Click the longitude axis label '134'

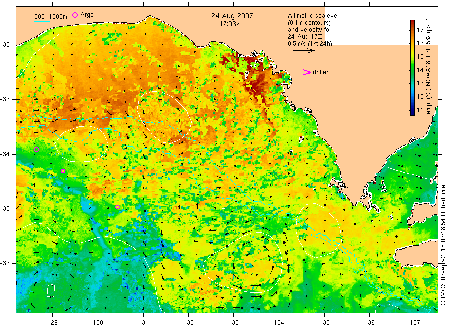coord(279,323)
